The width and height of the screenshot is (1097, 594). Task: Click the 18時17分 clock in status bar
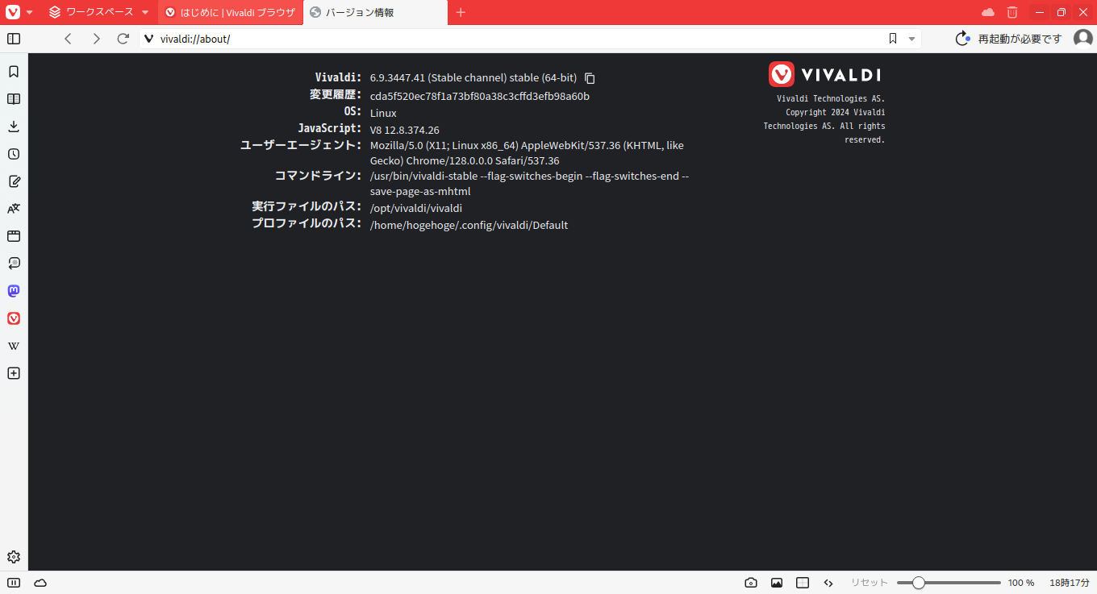pyautogui.click(x=1070, y=583)
